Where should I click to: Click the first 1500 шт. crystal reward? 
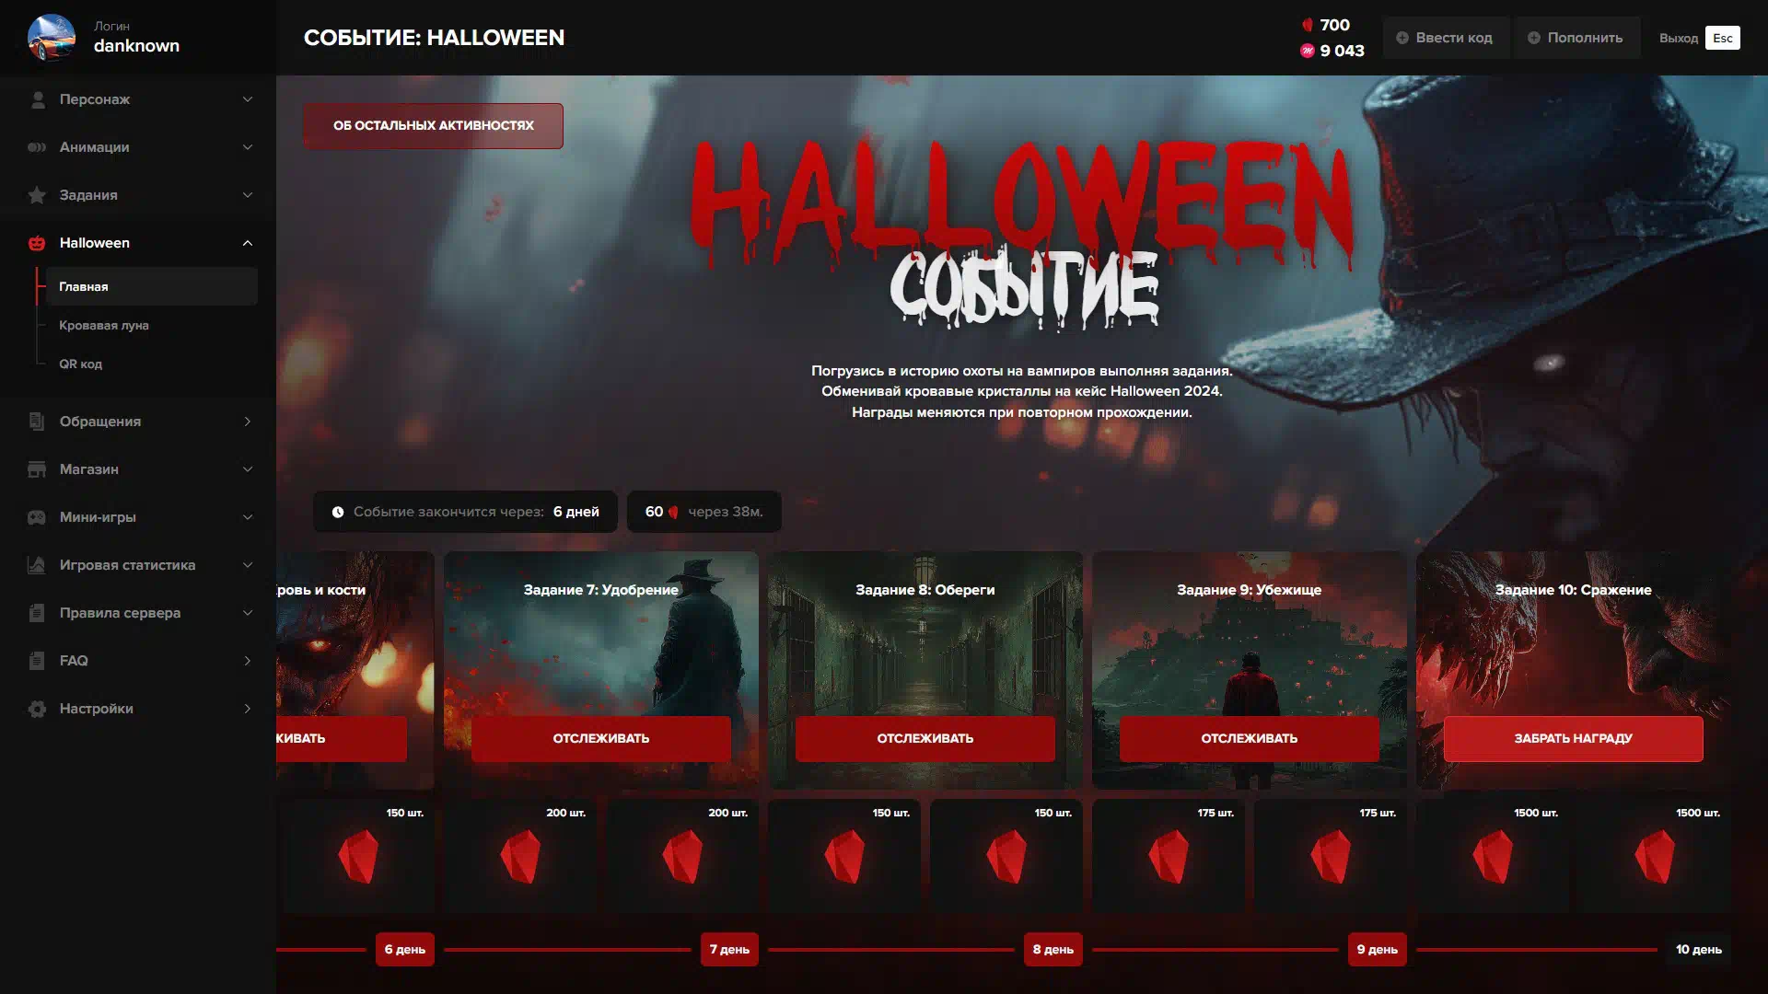point(1493,856)
